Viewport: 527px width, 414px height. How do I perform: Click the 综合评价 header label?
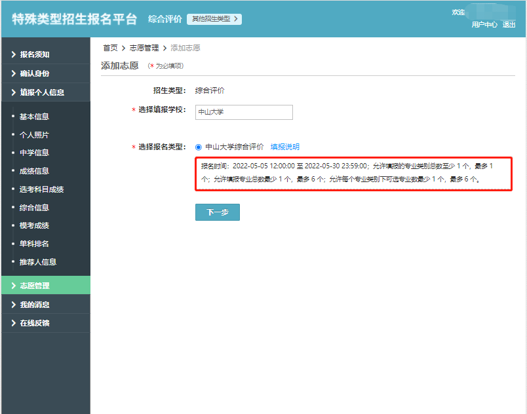165,19
